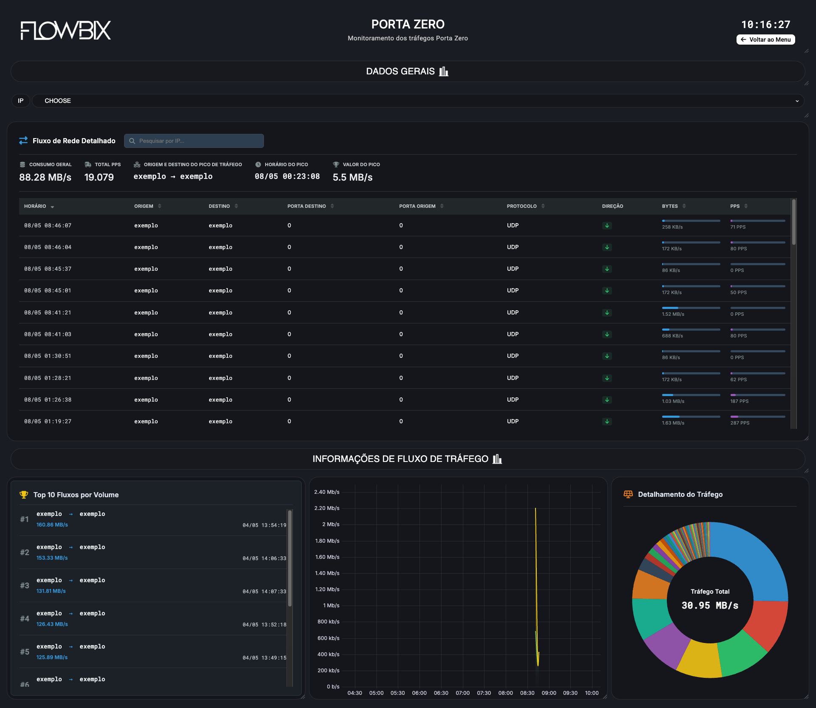Click the Detalhamento do Tráfego panel icon

(628, 494)
